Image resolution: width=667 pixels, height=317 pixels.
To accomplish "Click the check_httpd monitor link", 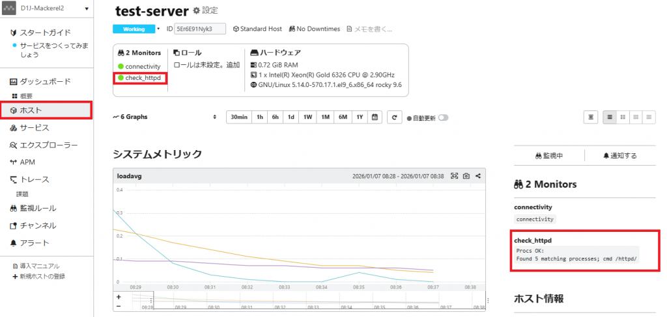I will (x=143, y=78).
